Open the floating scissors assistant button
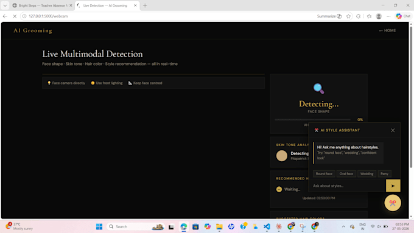Screen dimensions: 414x233 coord(392,203)
